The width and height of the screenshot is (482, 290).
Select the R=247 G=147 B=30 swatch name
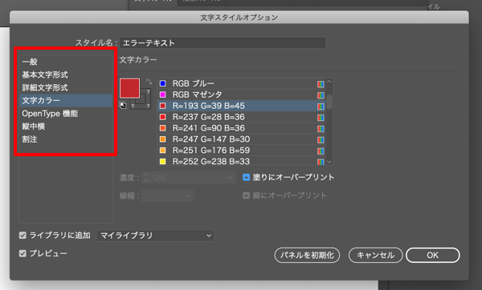tap(211, 139)
